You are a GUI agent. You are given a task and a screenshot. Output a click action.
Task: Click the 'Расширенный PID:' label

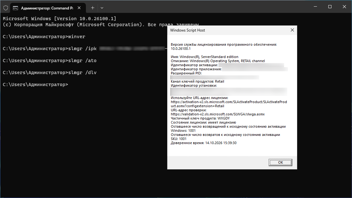[x=186, y=73]
